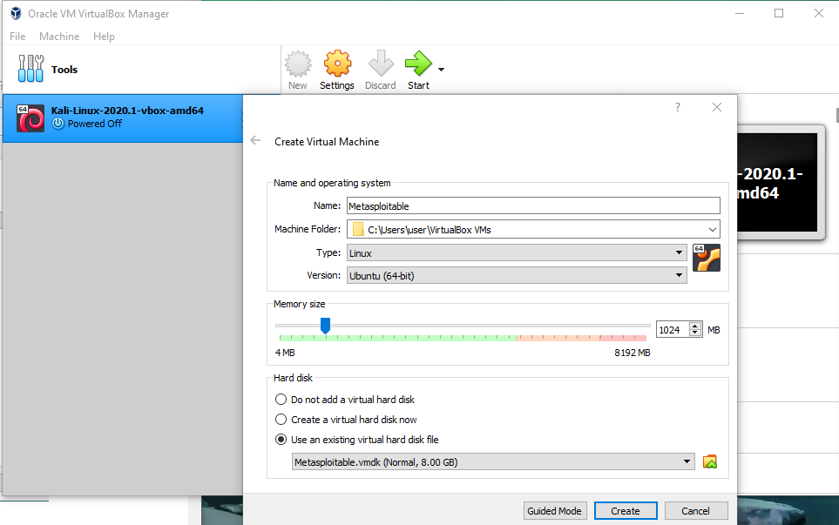Open the Help menu
Viewport: 839px width, 525px height.
click(x=104, y=37)
